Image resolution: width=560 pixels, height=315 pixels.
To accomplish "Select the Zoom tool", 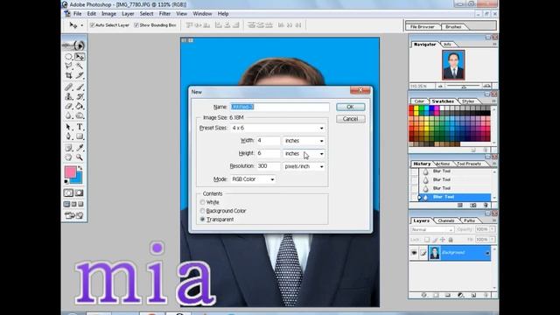I will (80, 157).
